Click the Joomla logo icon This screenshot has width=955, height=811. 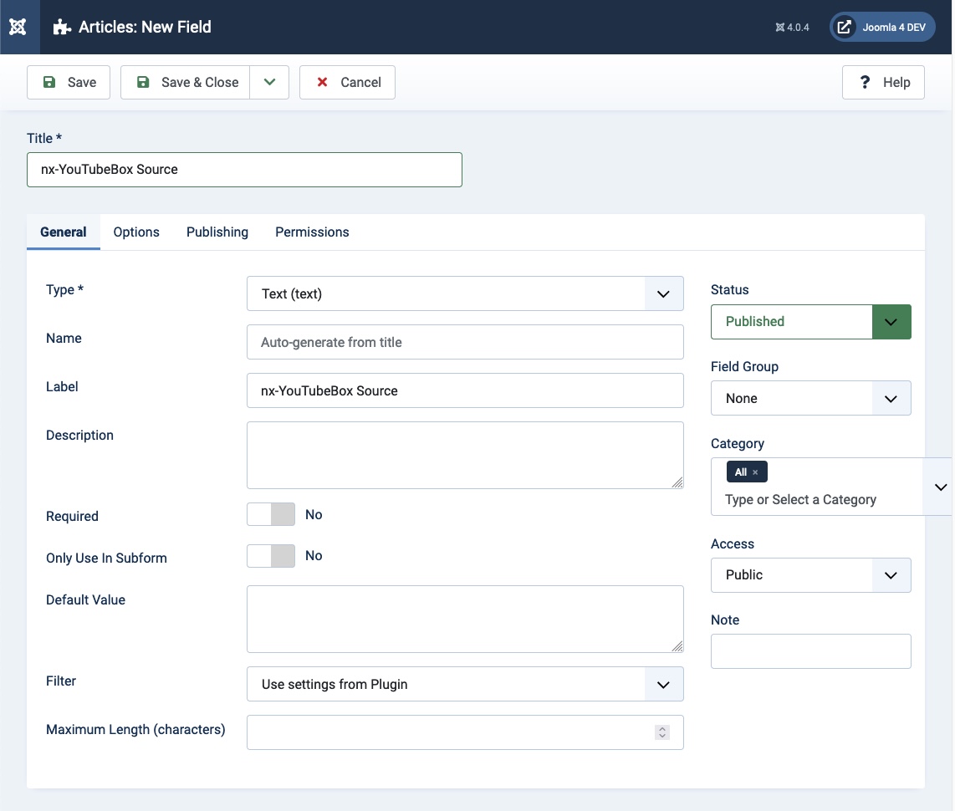click(x=18, y=27)
